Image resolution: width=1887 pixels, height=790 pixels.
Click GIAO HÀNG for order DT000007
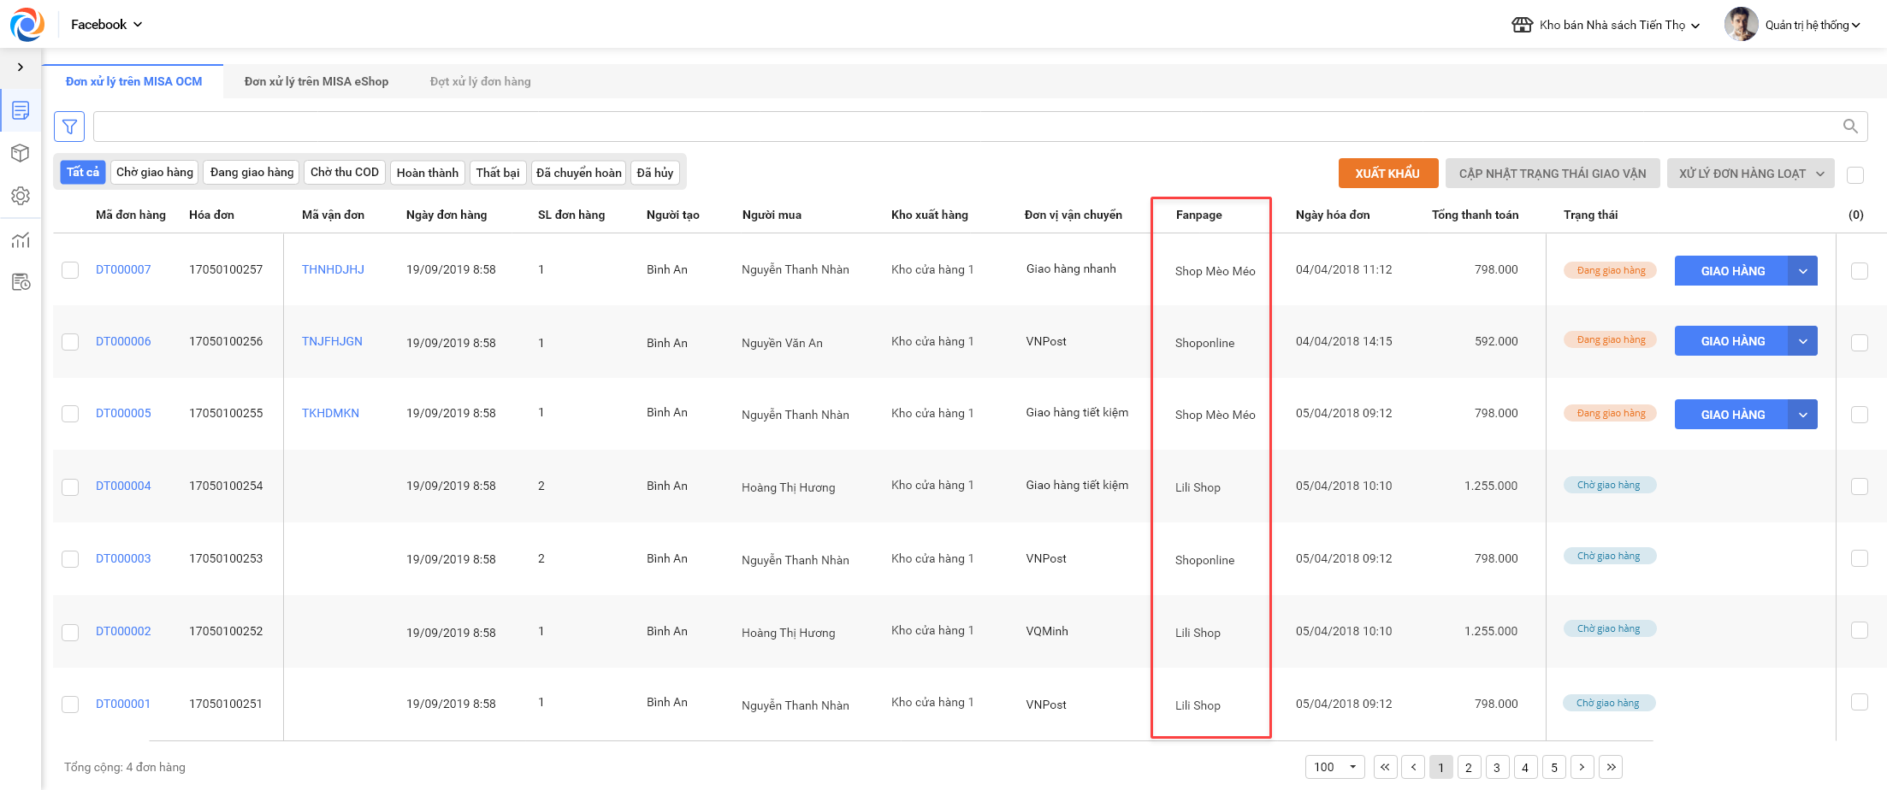(x=1732, y=271)
